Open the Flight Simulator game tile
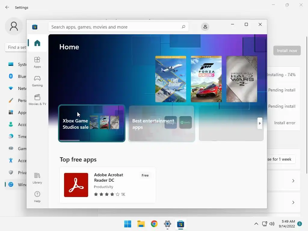Screen dimensions: 308x231 coord(171,79)
